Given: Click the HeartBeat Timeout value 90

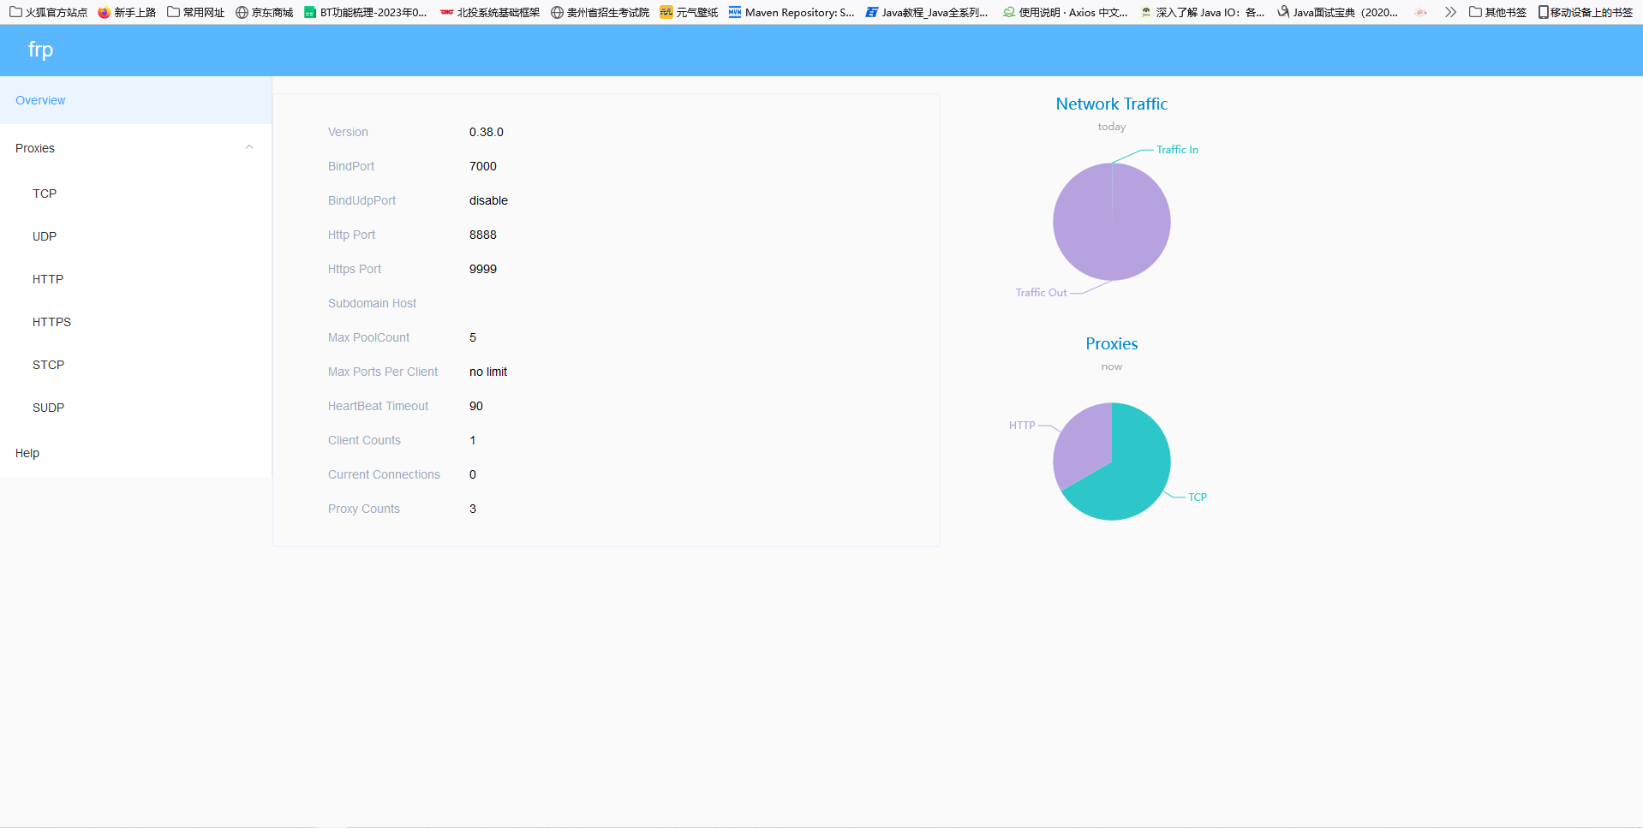Looking at the screenshot, I should click(x=475, y=406).
